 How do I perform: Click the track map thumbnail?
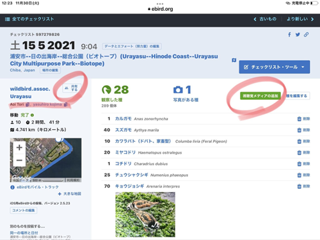(x=45, y=160)
